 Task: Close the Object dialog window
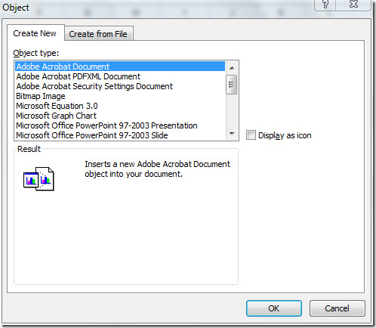tap(353, 5)
